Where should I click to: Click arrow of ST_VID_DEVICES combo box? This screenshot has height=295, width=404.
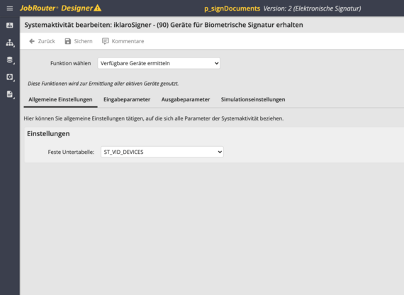point(220,152)
